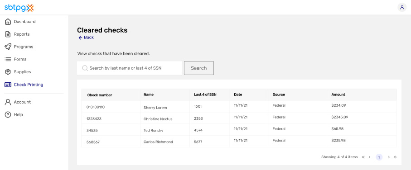The width and height of the screenshot is (411, 170).
Task: Jump to the last page of results
Action: pyautogui.click(x=395, y=157)
